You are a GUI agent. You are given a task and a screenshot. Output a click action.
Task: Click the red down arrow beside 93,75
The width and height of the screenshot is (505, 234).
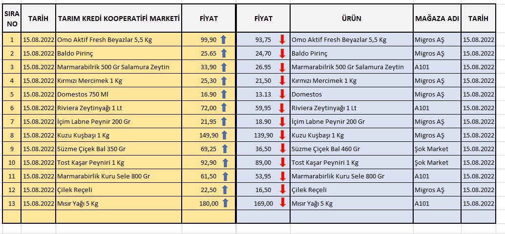click(282, 39)
